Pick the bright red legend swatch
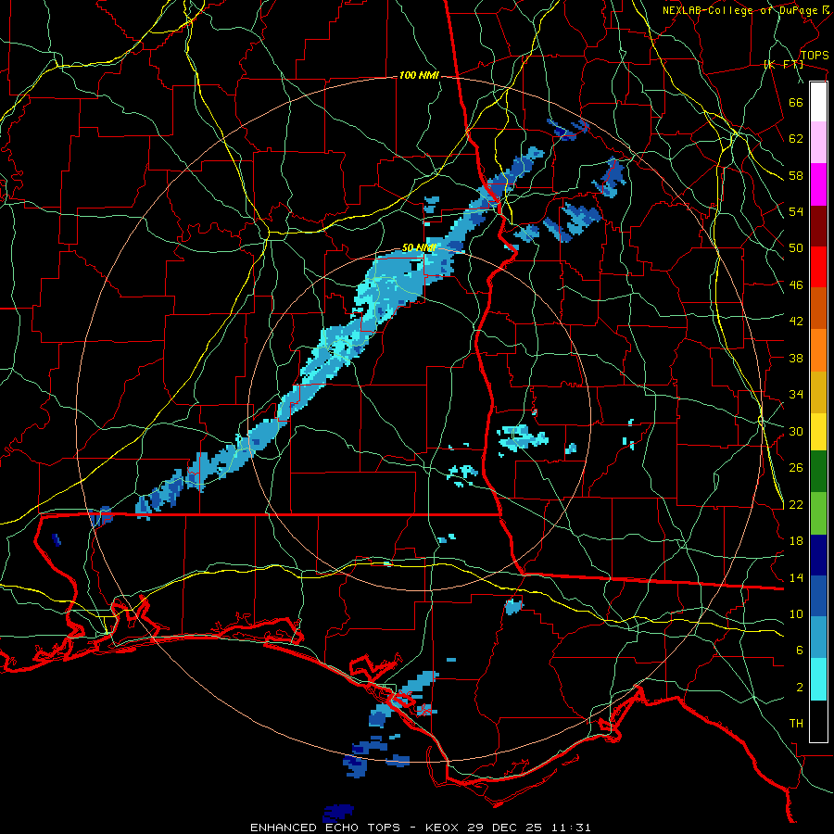 818,267
